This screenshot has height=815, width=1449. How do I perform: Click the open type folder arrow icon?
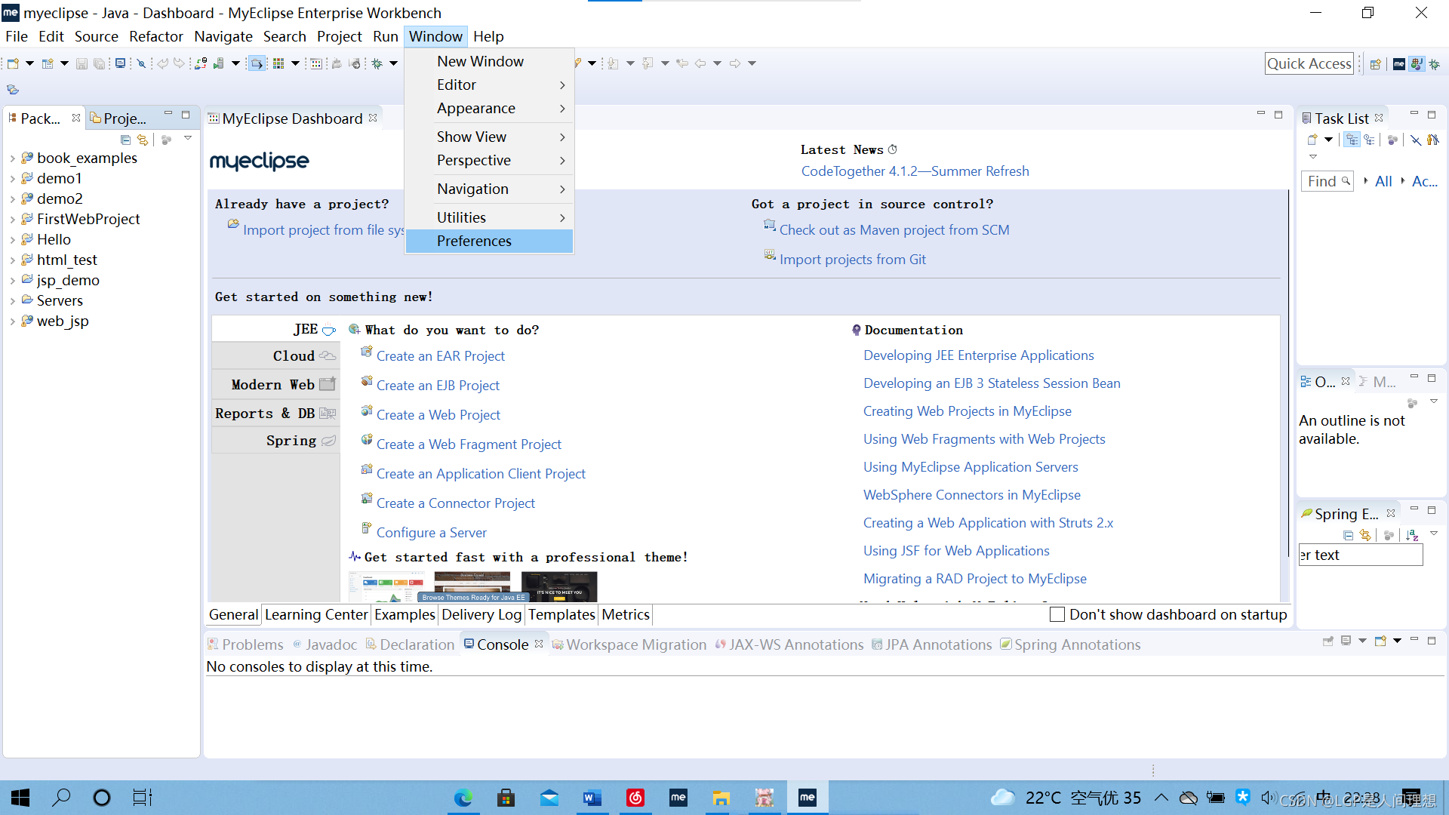point(257,63)
